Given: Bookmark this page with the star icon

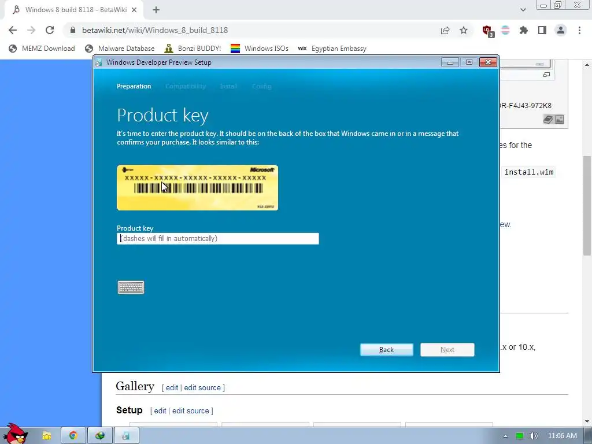Looking at the screenshot, I should pos(464,30).
